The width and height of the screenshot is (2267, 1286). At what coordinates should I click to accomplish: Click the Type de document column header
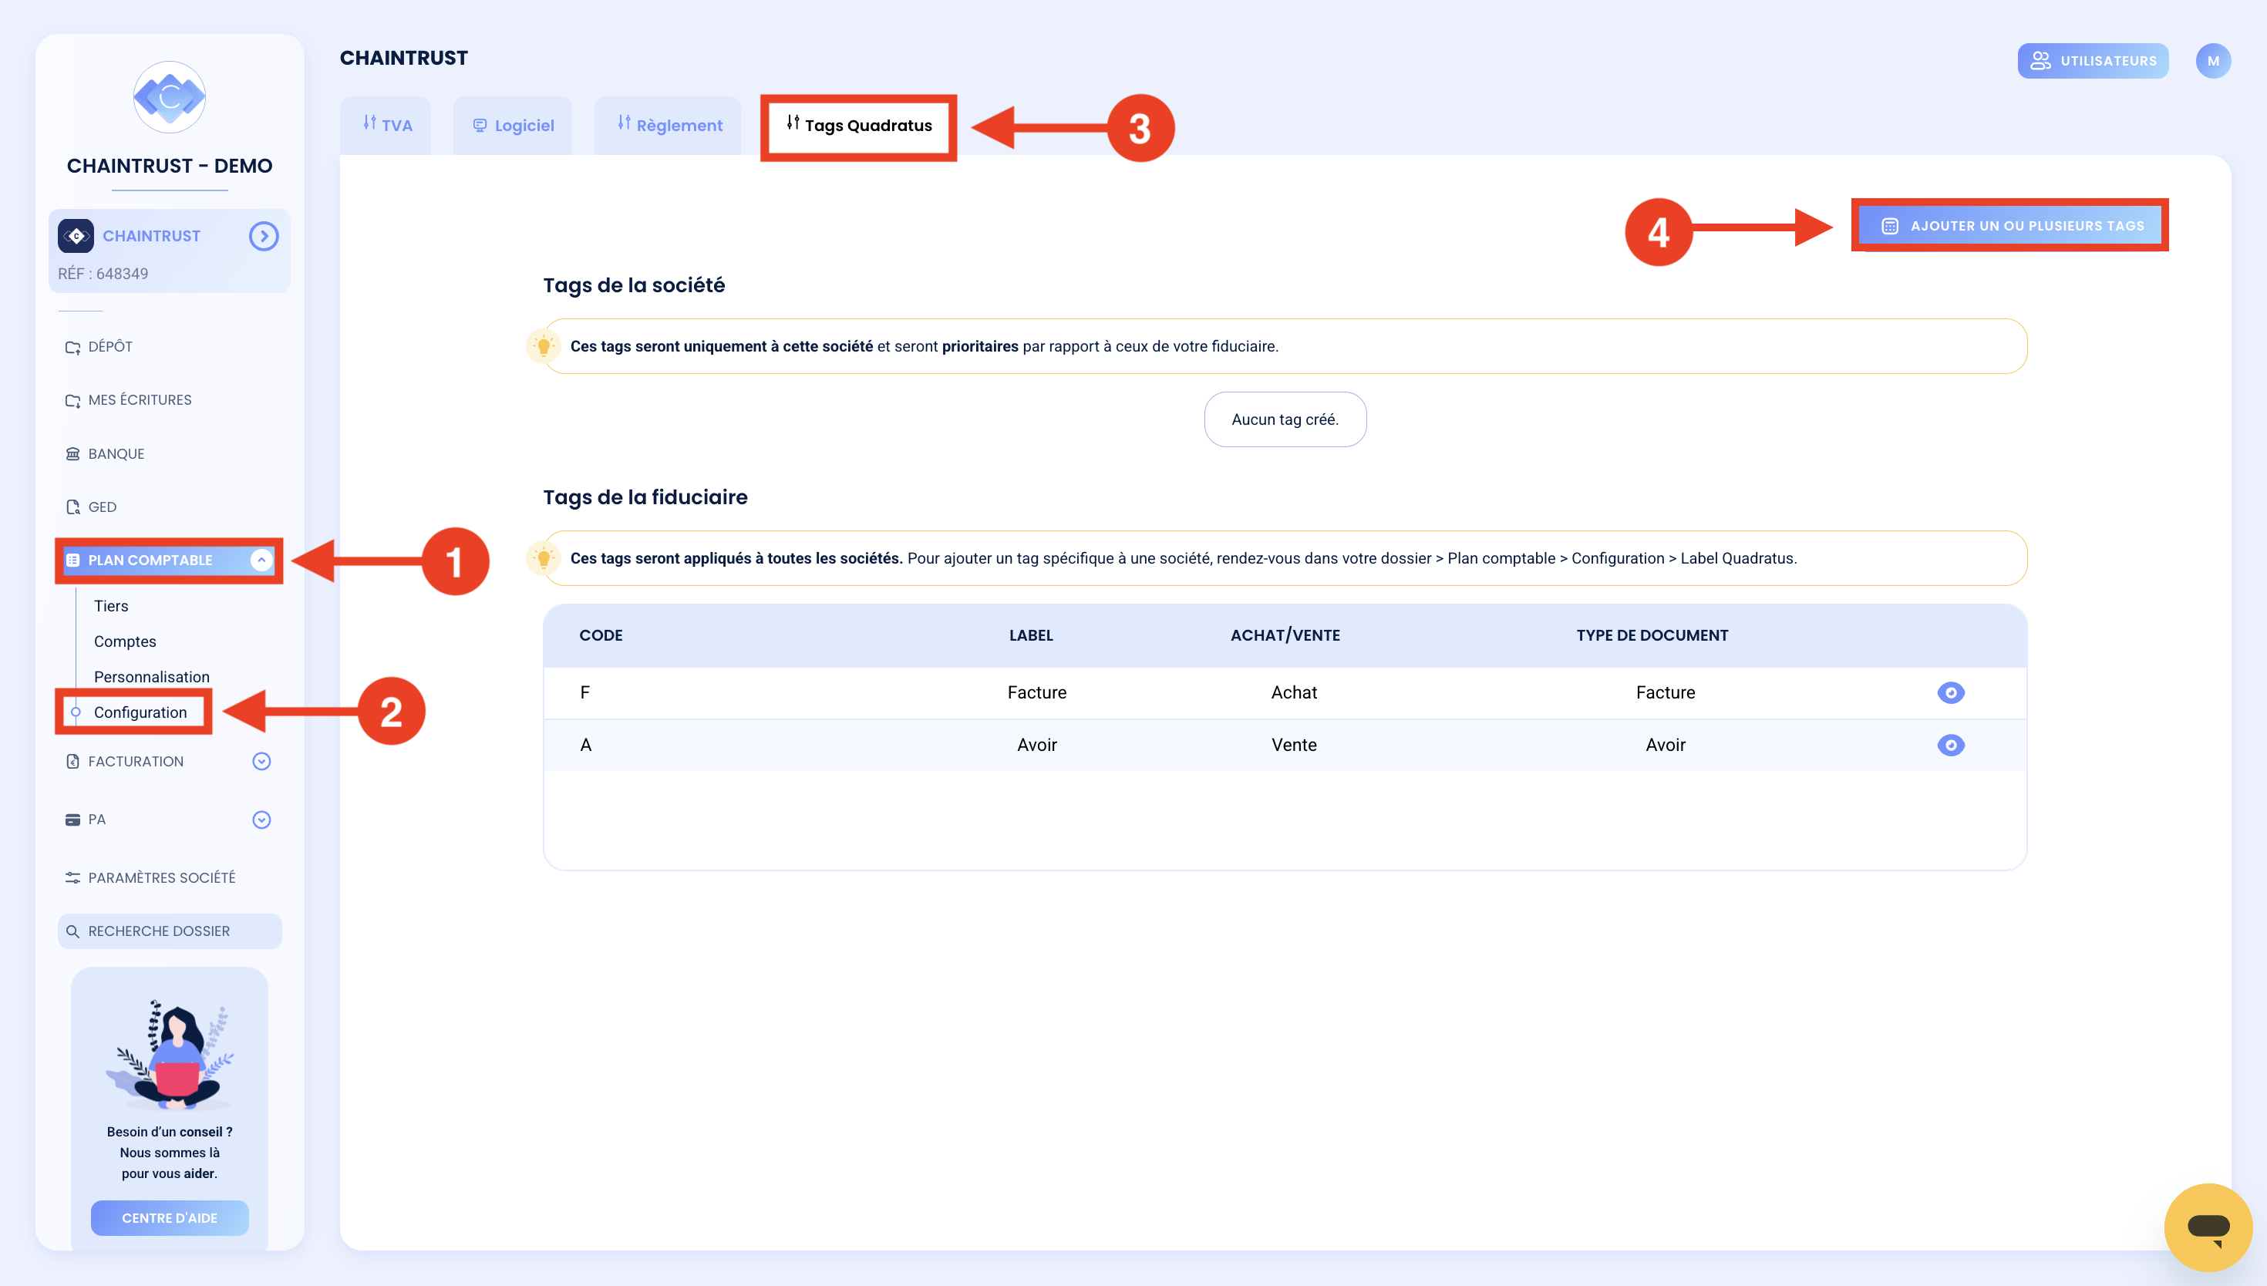tap(1652, 636)
